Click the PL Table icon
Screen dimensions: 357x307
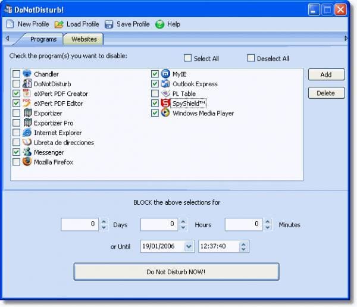click(165, 93)
